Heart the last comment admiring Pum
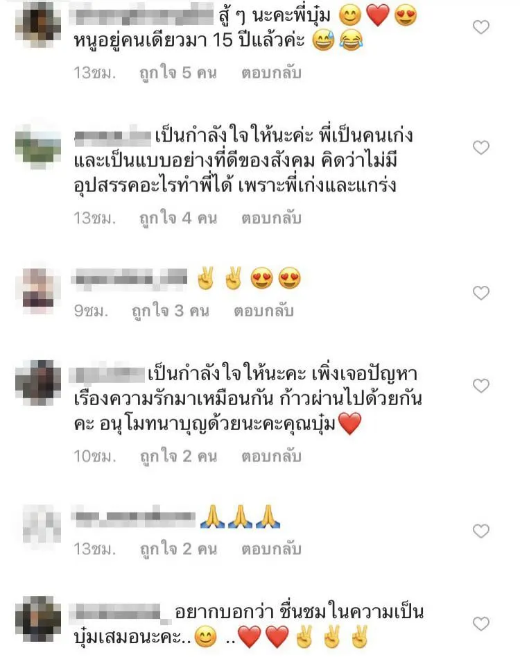This screenshot has height=657, width=520. (x=480, y=624)
